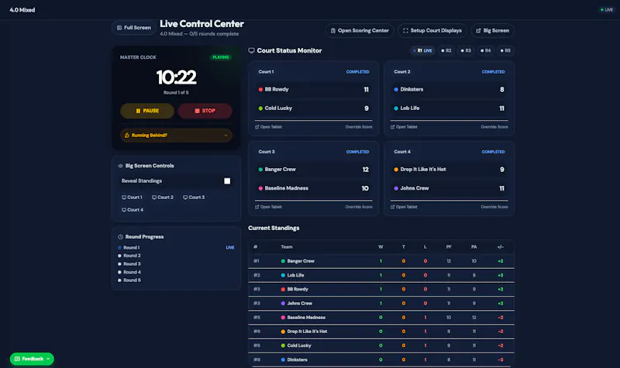Open Tablet for Court 2

pos(404,127)
